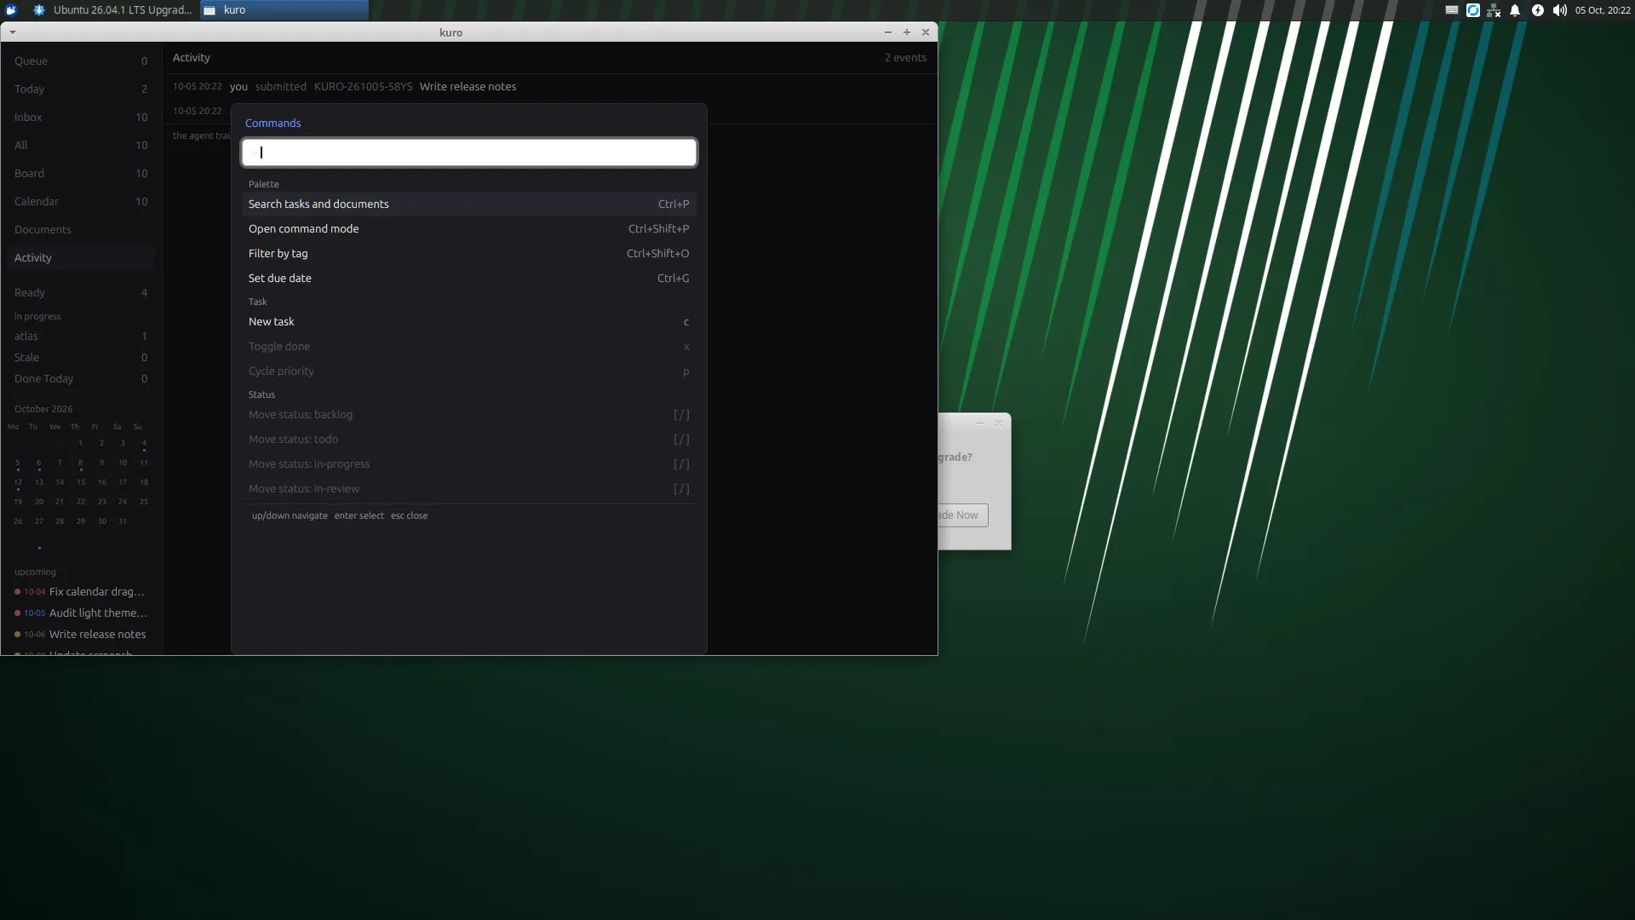1635x920 pixels.
Task: Open the keyboard indicator in system tray
Action: point(1452,10)
